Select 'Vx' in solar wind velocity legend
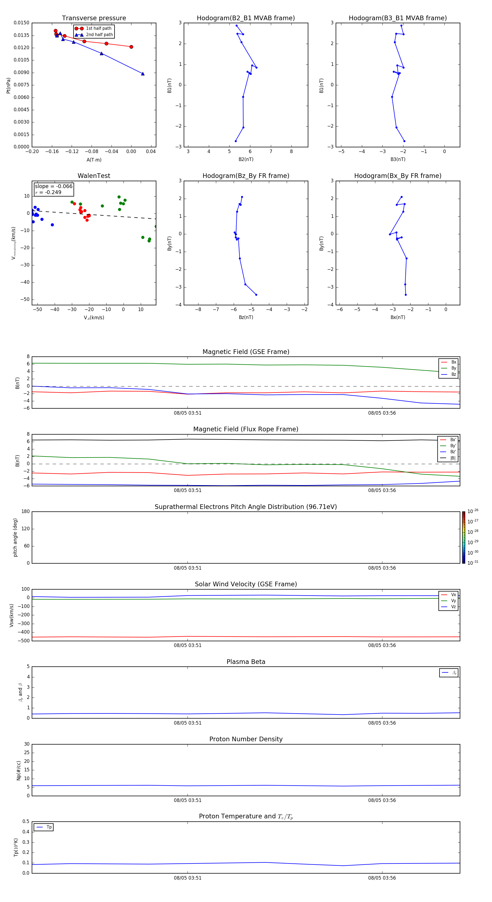The image size is (492, 902). (449, 594)
